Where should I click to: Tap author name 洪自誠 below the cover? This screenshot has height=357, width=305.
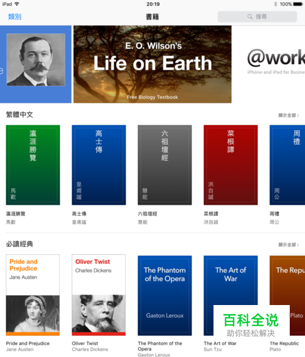[210, 222]
